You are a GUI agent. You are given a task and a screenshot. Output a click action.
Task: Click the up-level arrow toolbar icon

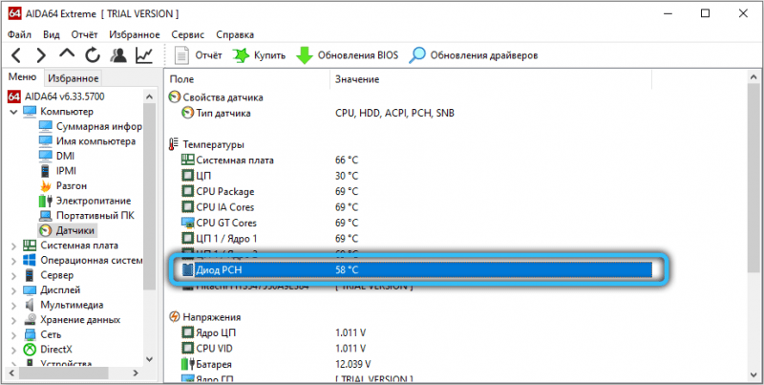click(67, 54)
